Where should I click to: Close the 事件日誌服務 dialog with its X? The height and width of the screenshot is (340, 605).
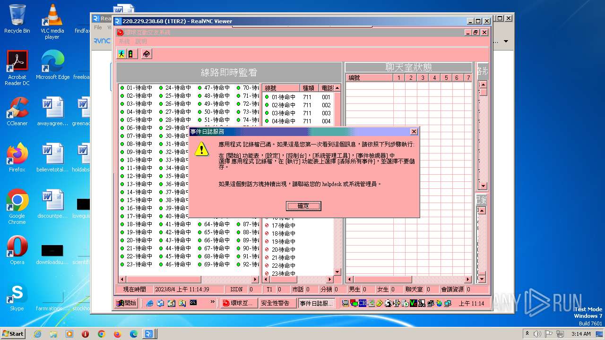pos(414,132)
